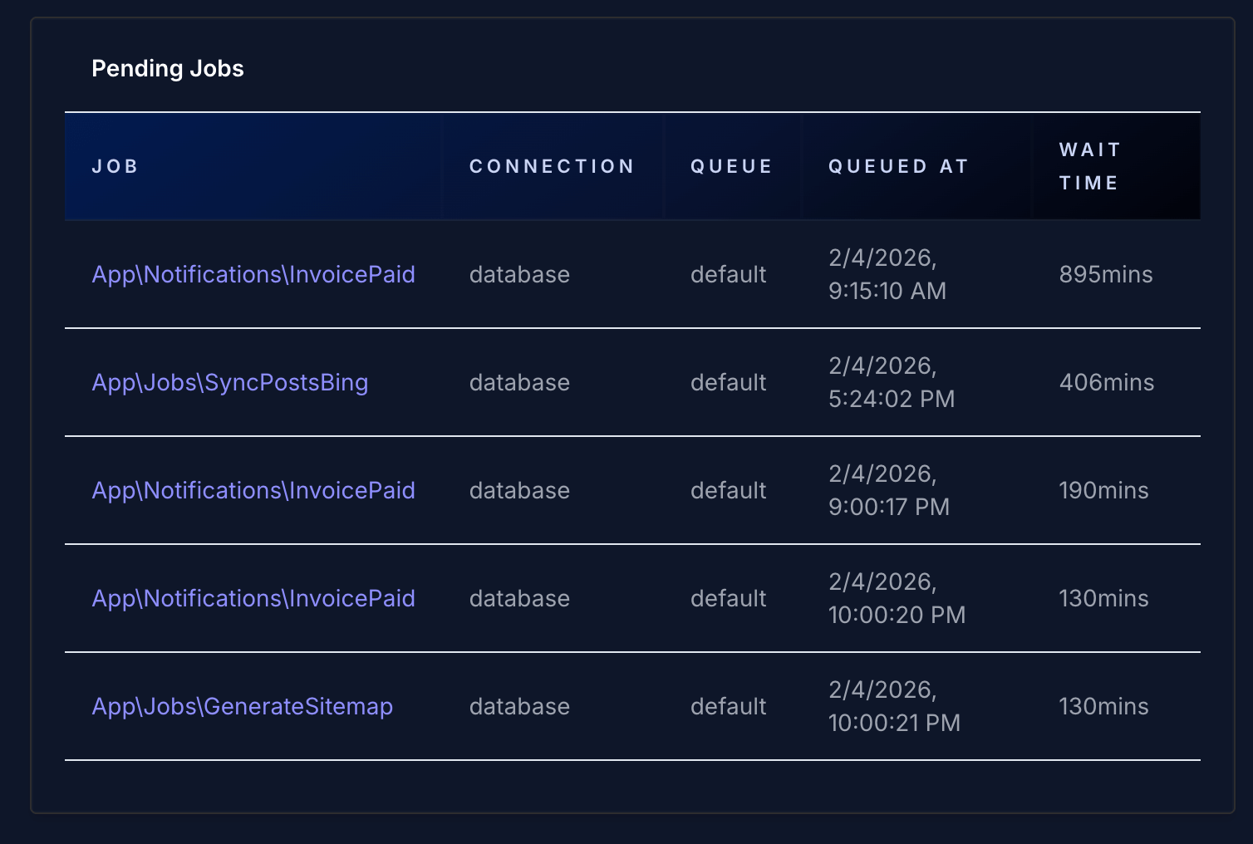Select the 190mins wait time cell

pyautogui.click(x=1103, y=490)
